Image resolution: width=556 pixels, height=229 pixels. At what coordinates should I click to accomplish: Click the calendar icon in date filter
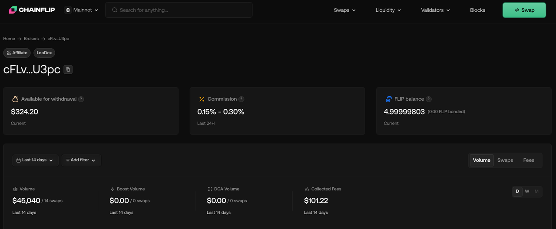pos(19,160)
